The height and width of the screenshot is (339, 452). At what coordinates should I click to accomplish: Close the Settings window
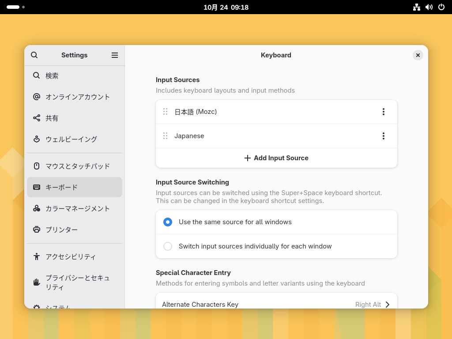pyautogui.click(x=418, y=55)
